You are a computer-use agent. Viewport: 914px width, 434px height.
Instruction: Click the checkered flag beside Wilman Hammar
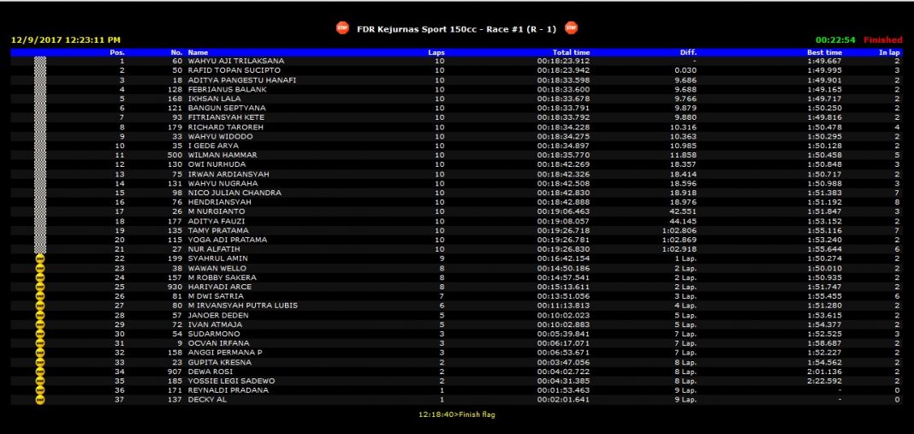40,155
